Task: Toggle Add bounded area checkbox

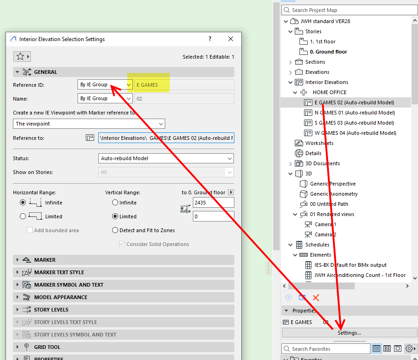Action: pyautogui.click(x=30, y=230)
